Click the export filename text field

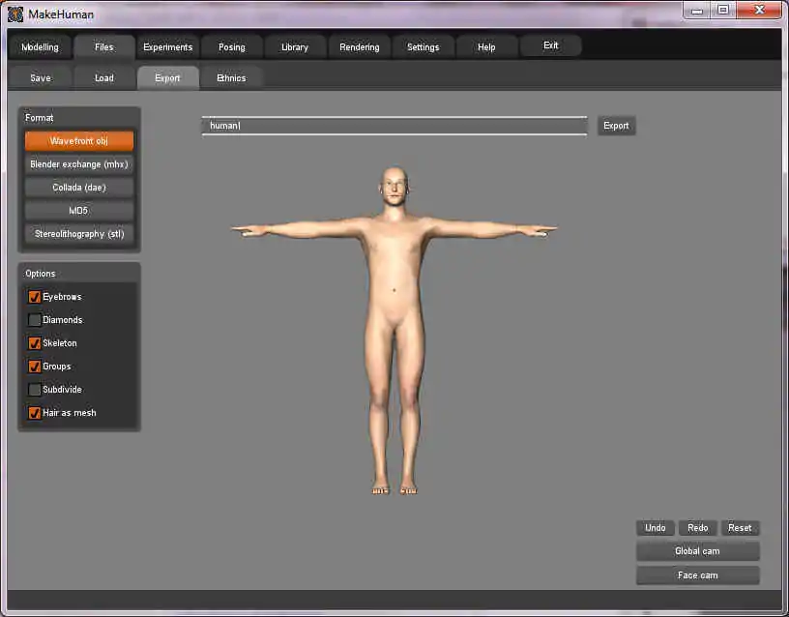coord(394,126)
